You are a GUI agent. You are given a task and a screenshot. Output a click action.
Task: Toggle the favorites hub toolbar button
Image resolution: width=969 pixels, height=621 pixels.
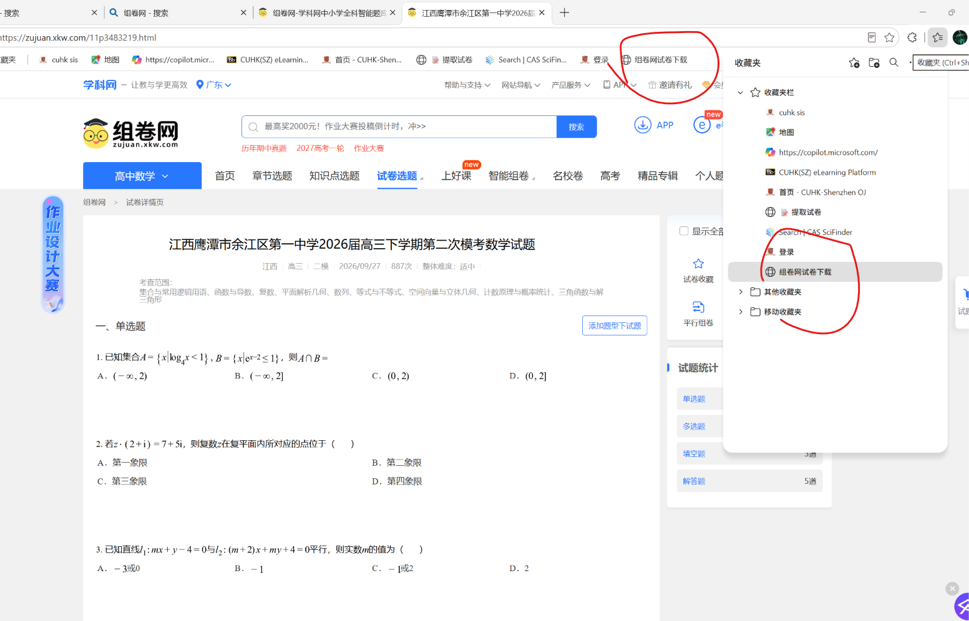tap(937, 37)
